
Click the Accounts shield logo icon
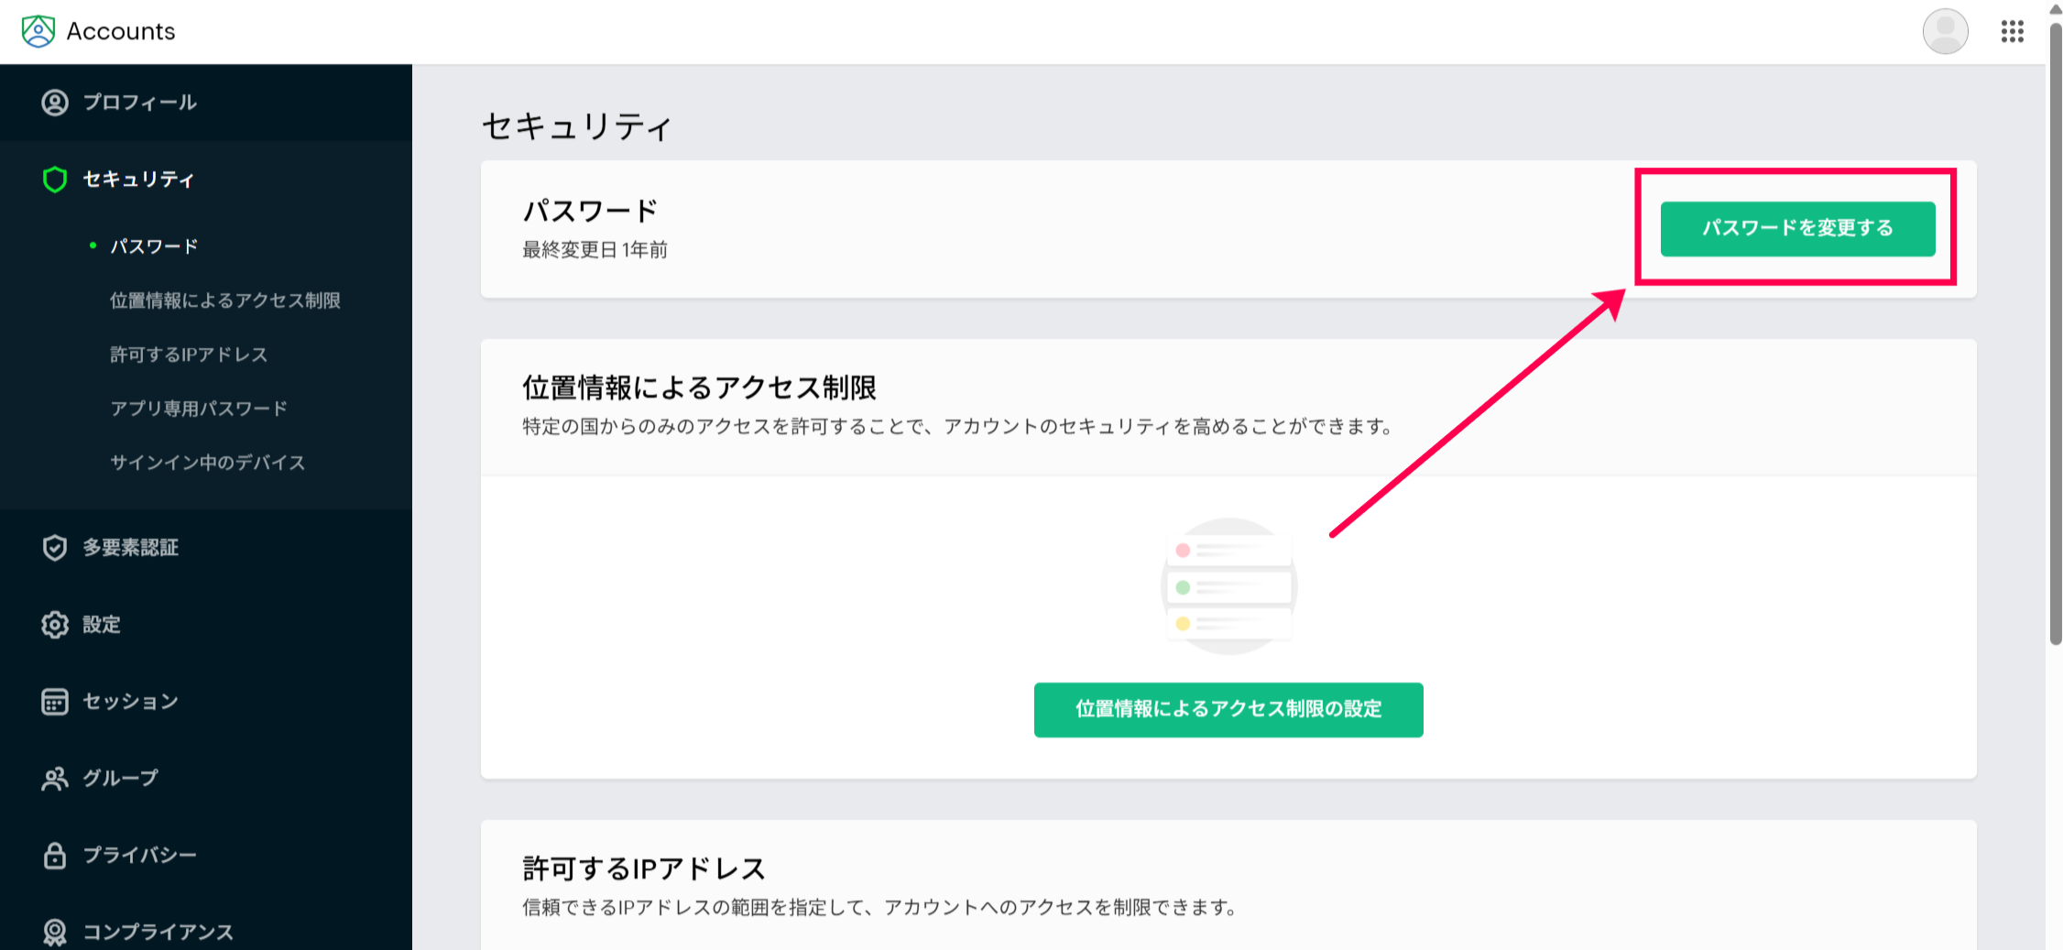(38, 31)
